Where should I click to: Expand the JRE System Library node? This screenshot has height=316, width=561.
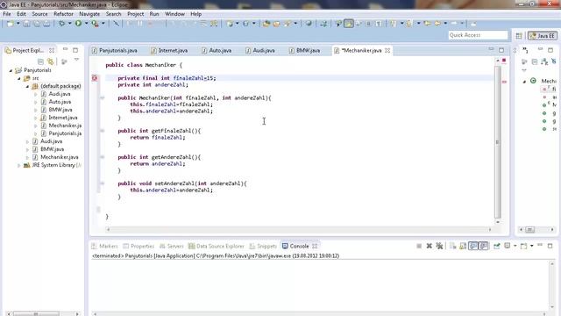pos(19,165)
